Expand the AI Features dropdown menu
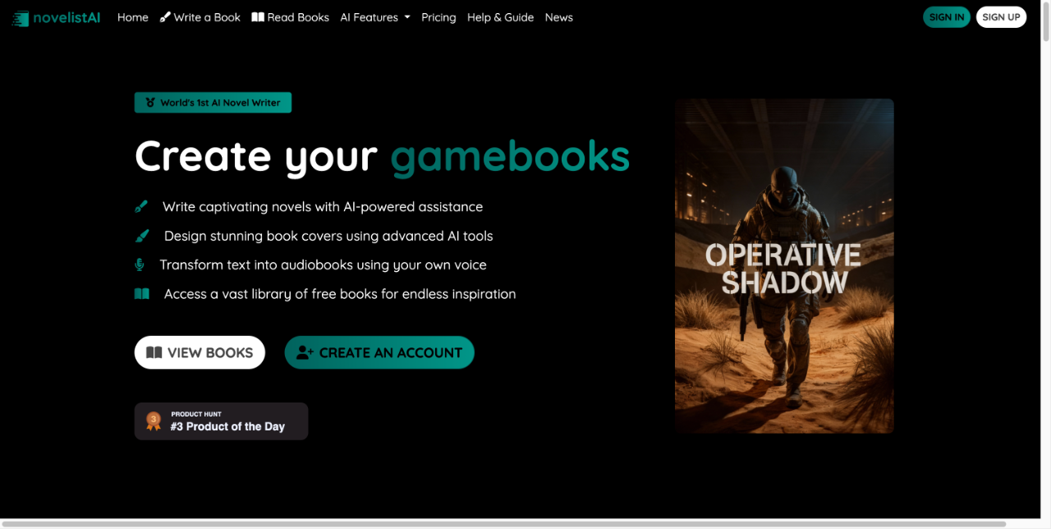The height and width of the screenshot is (529, 1051). [x=375, y=17]
